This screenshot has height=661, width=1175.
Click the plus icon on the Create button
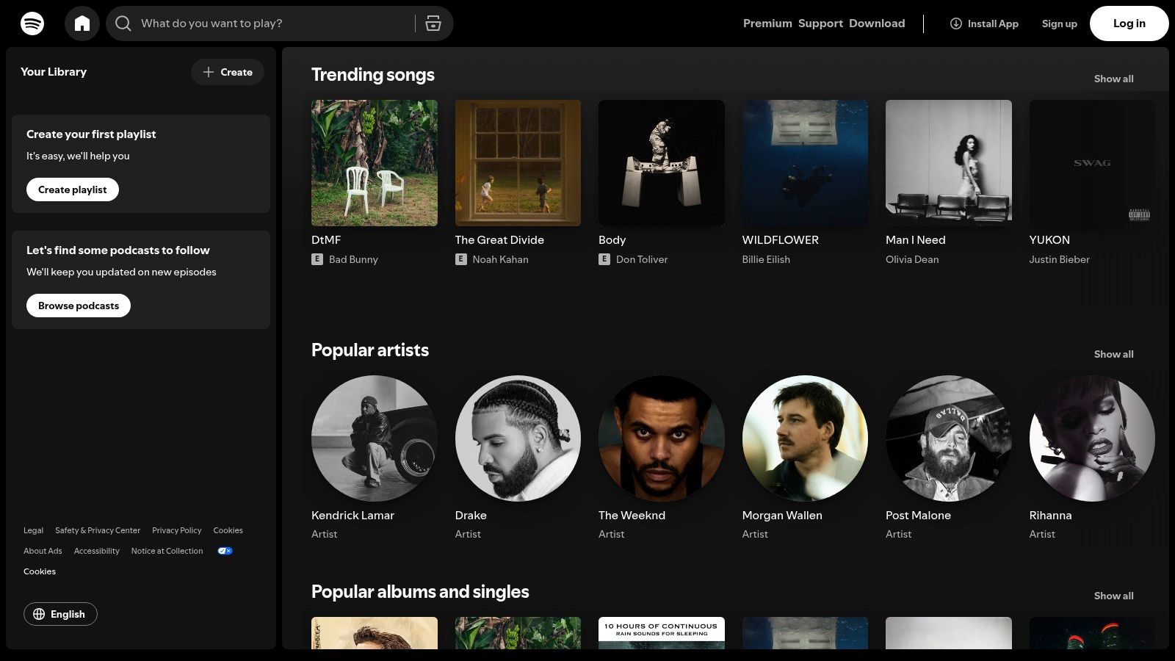[209, 72]
